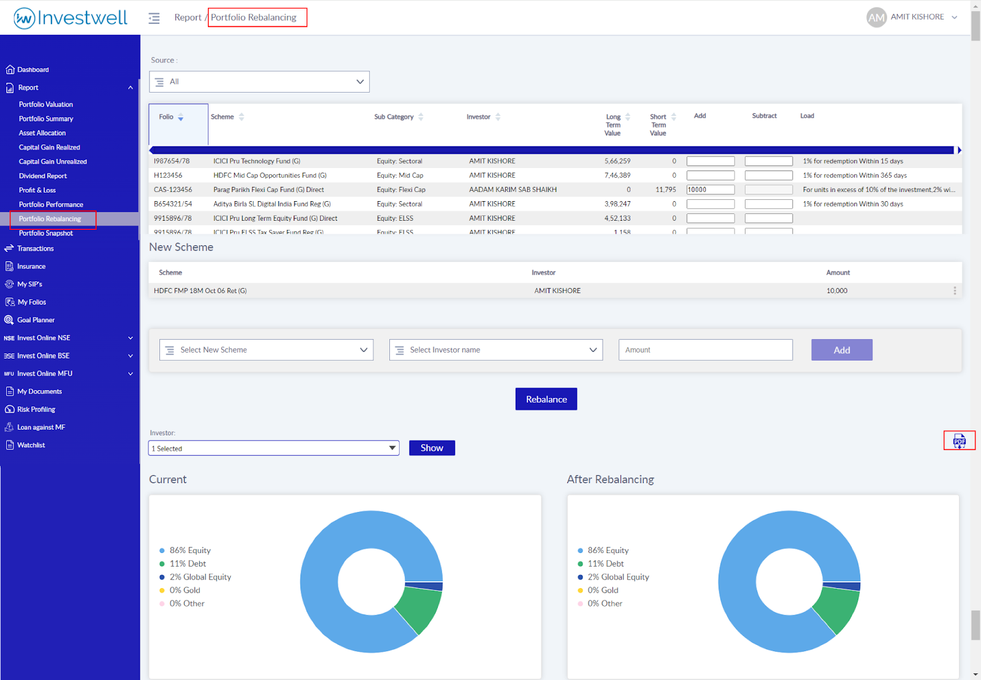The image size is (981, 680).
Task: Click Add field containing 10000 for Parag Parikh
Action: click(x=711, y=190)
